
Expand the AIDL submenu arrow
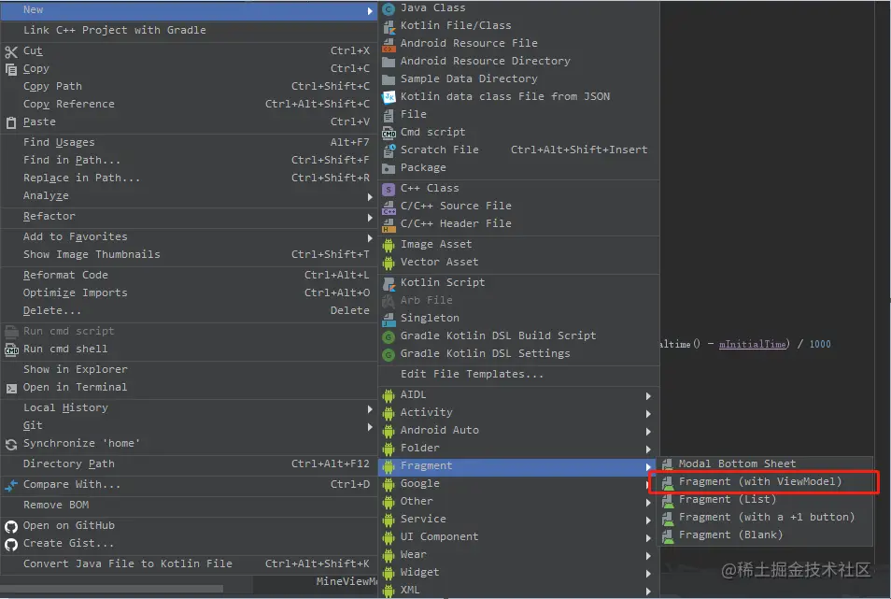tap(648, 395)
